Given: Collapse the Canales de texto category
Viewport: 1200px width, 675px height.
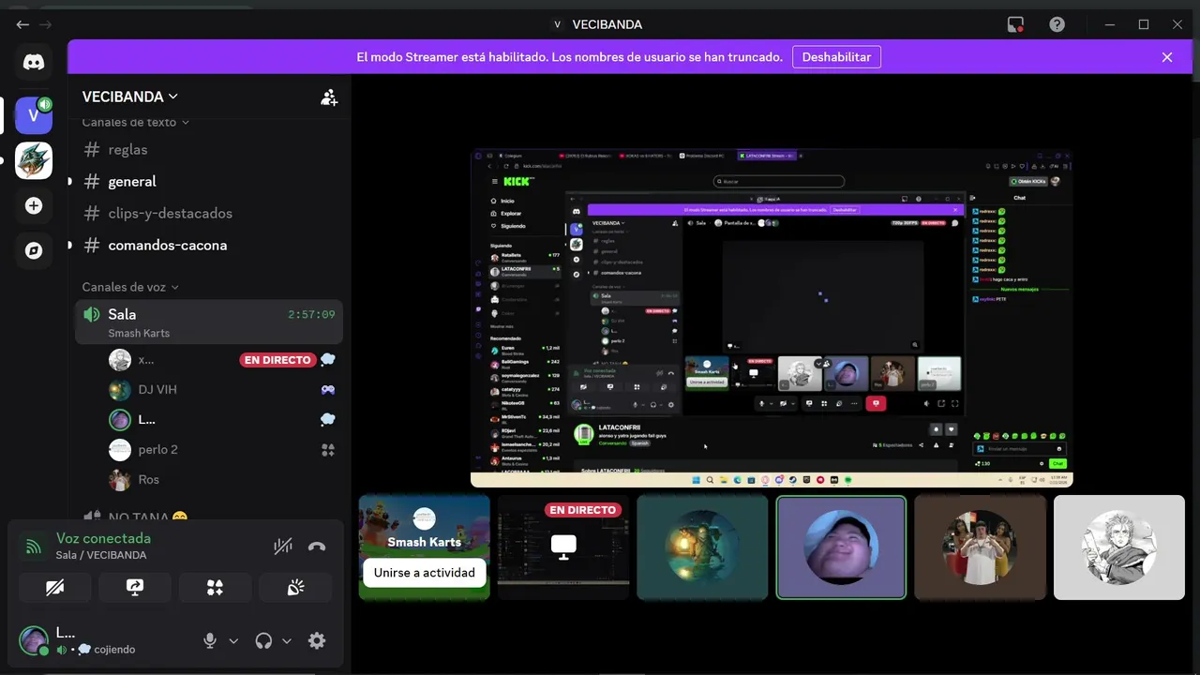Looking at the screenshot, I should [x=135, y=122].
